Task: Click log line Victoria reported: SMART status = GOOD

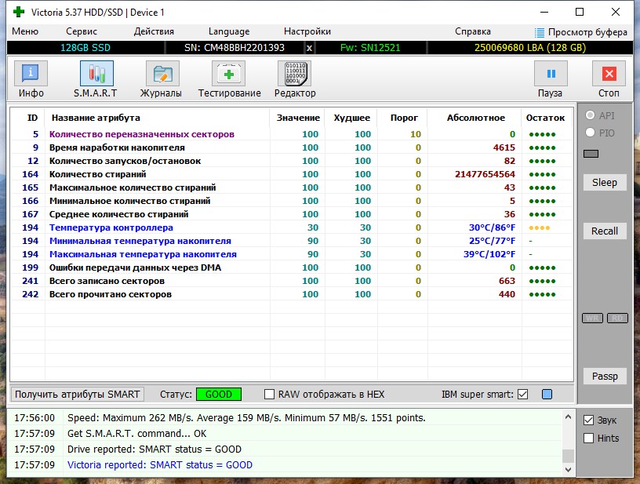Action: [159, 465]
